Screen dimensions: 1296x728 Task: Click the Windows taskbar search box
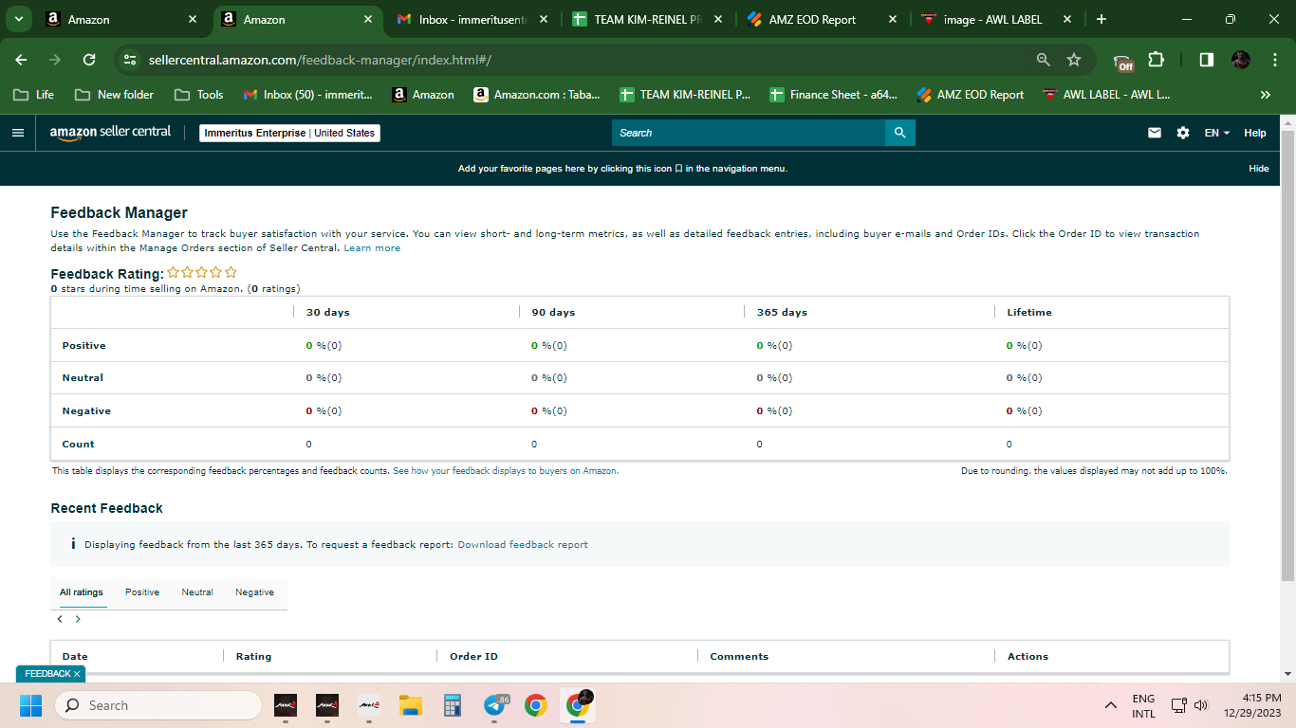158,705
